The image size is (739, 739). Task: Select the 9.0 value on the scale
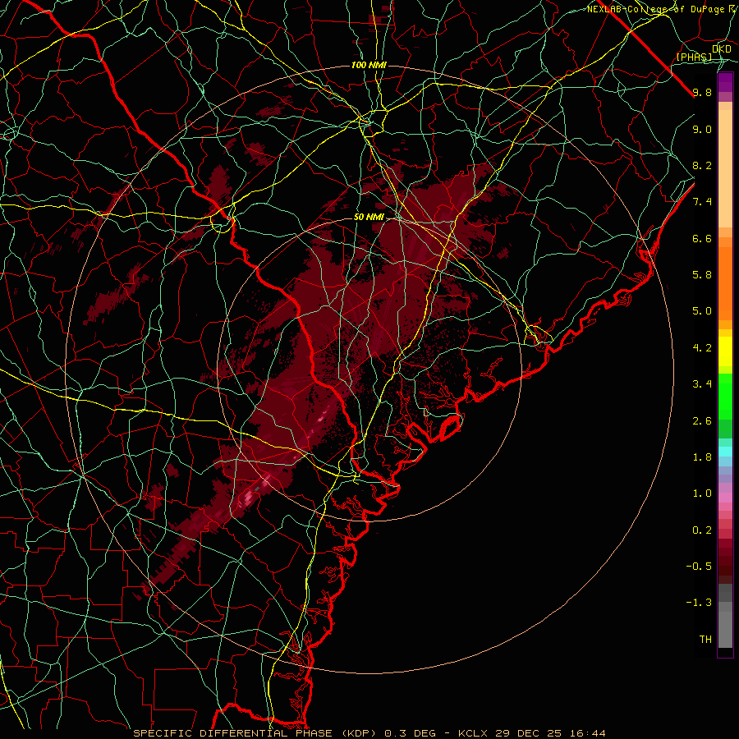(x=702, y=129)
